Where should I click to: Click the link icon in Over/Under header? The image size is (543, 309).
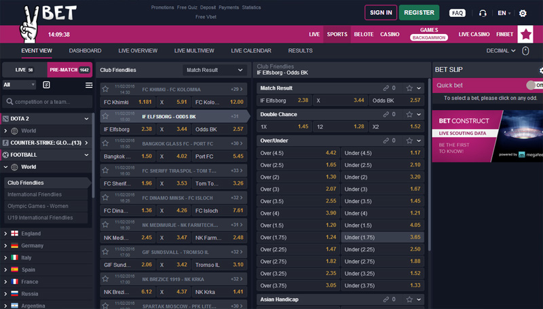coord(386,141)
